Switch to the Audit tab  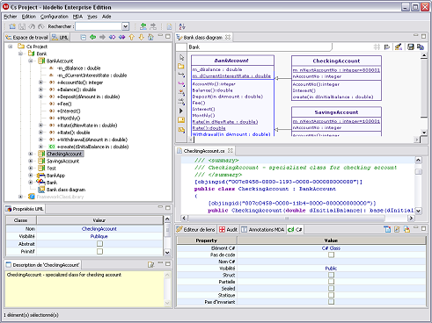[229, 230]
